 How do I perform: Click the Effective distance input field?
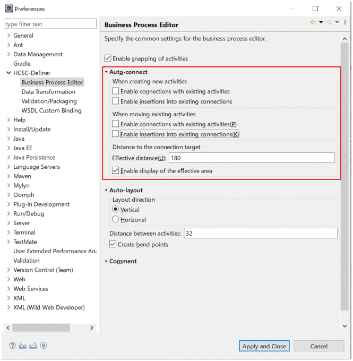[x=252, y=158]
